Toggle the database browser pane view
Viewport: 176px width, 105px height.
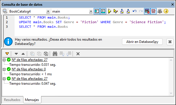[x=97, y=11]
